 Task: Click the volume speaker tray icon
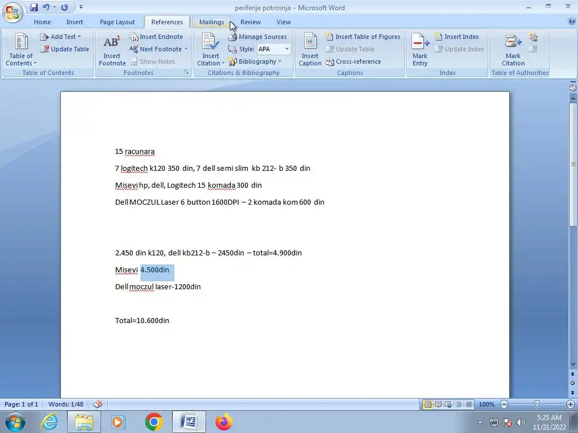[x=520, y=422]
